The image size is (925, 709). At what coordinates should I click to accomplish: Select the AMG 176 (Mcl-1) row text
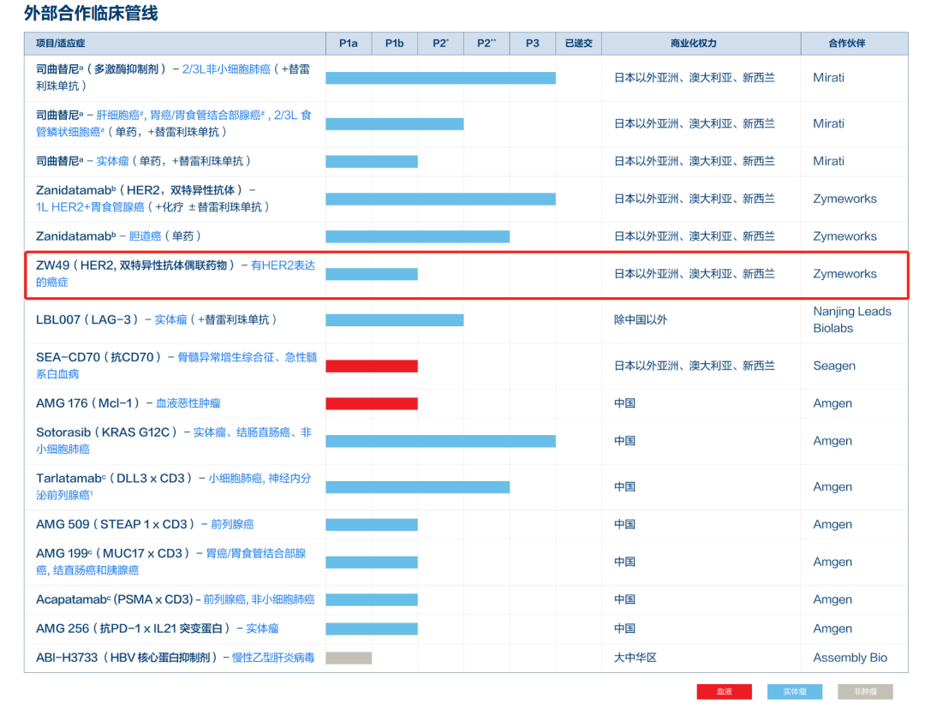tap(128, 403)
